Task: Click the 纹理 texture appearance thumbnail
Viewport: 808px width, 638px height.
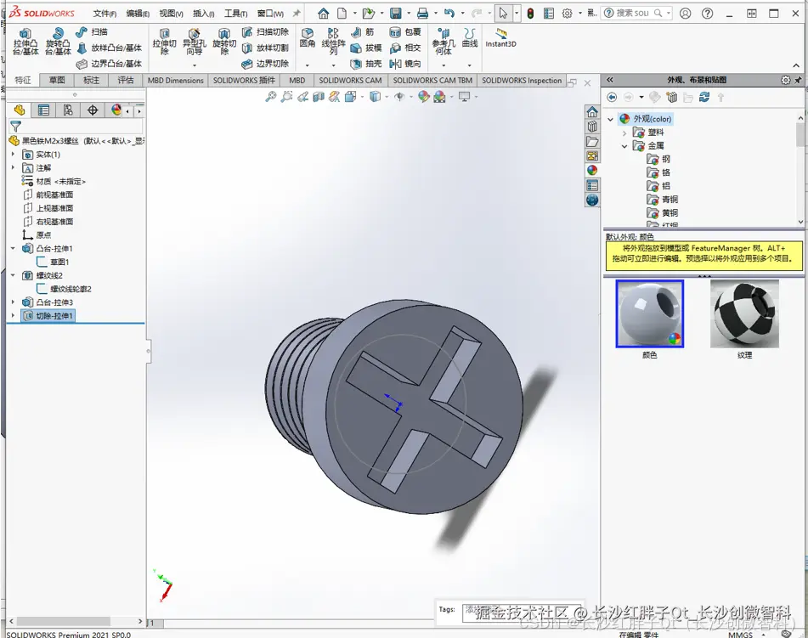Action: pos(744,314)
